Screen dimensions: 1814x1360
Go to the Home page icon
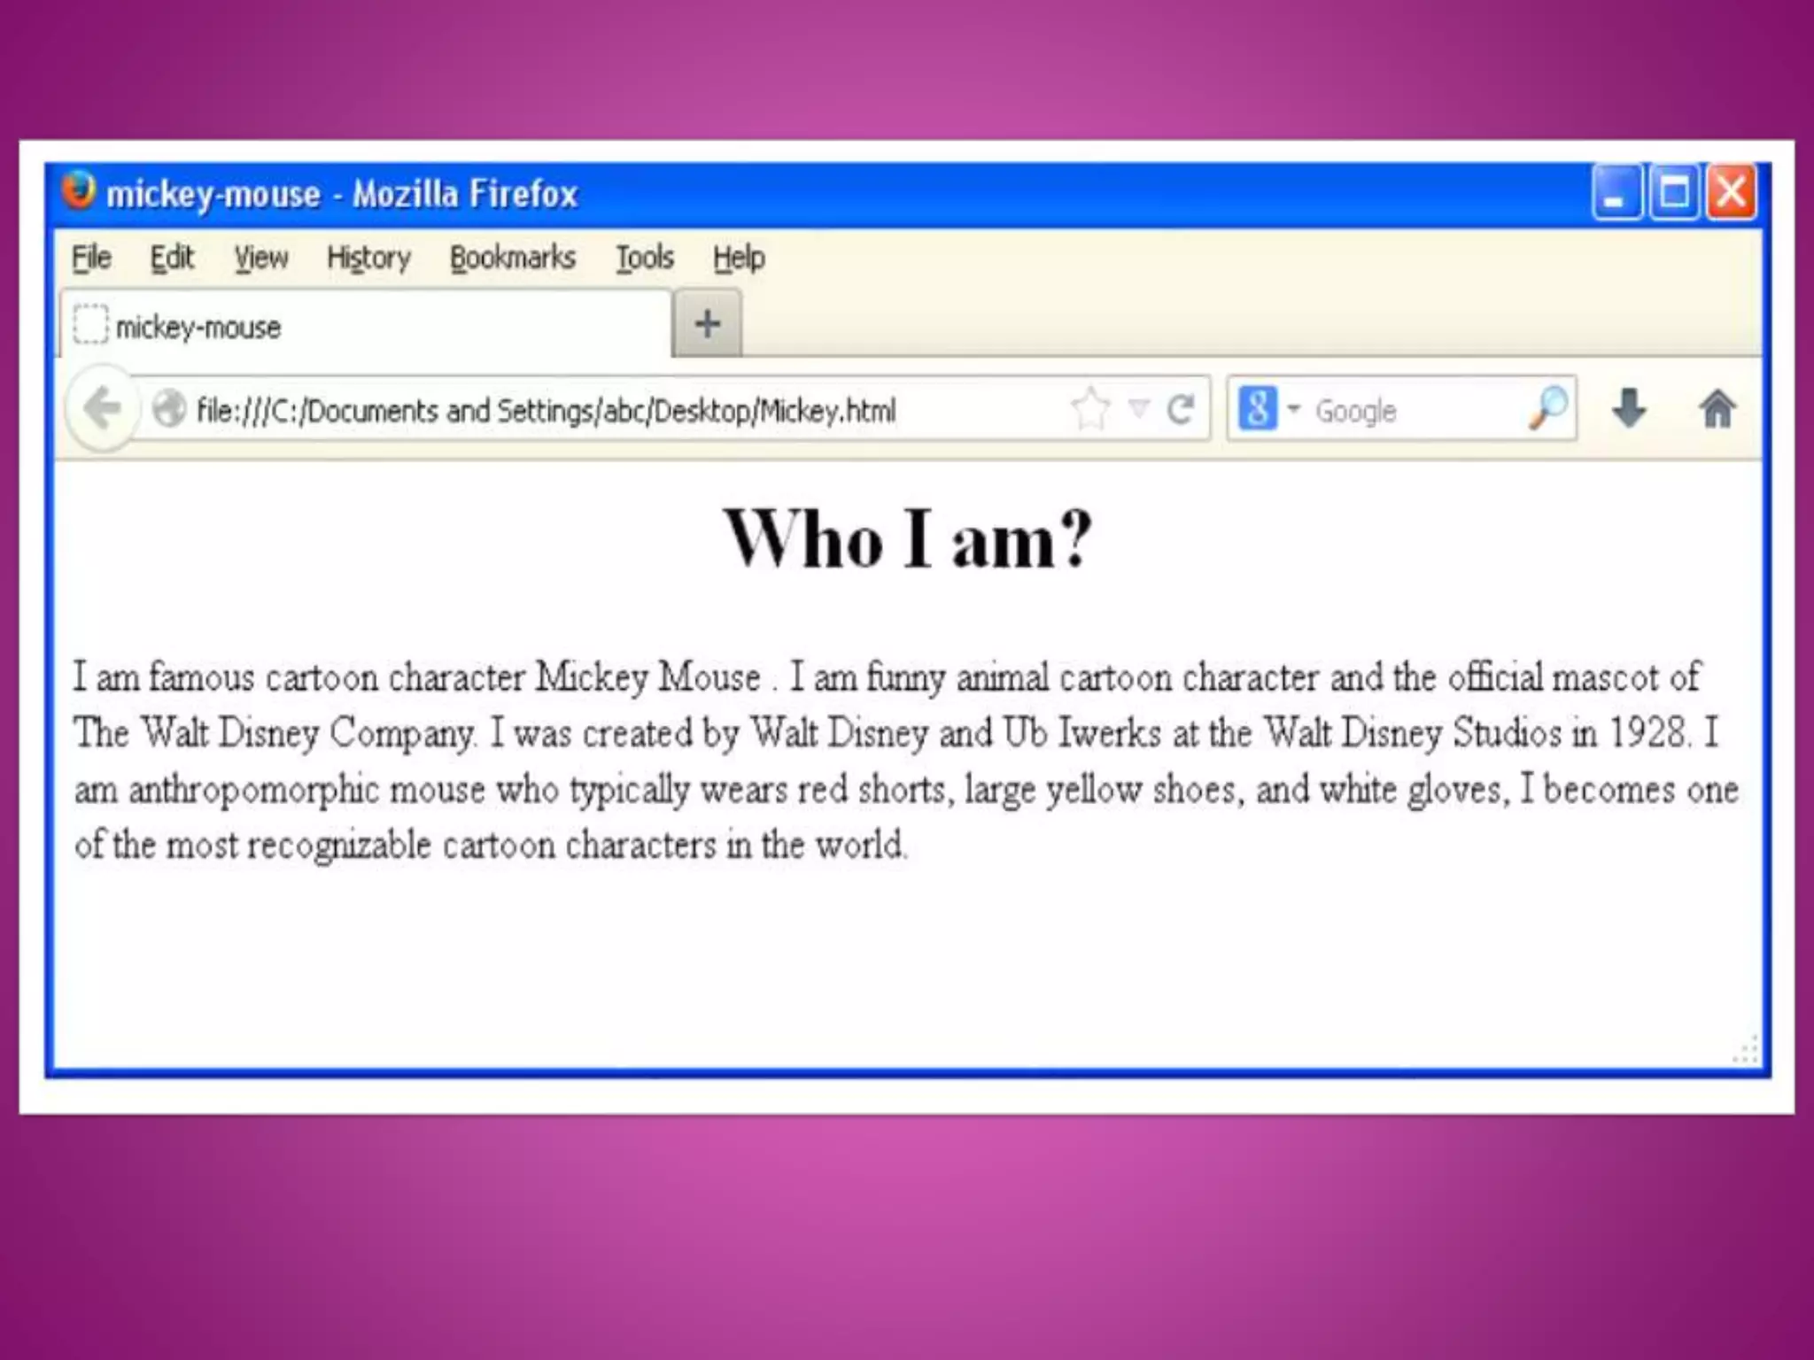1717,409
